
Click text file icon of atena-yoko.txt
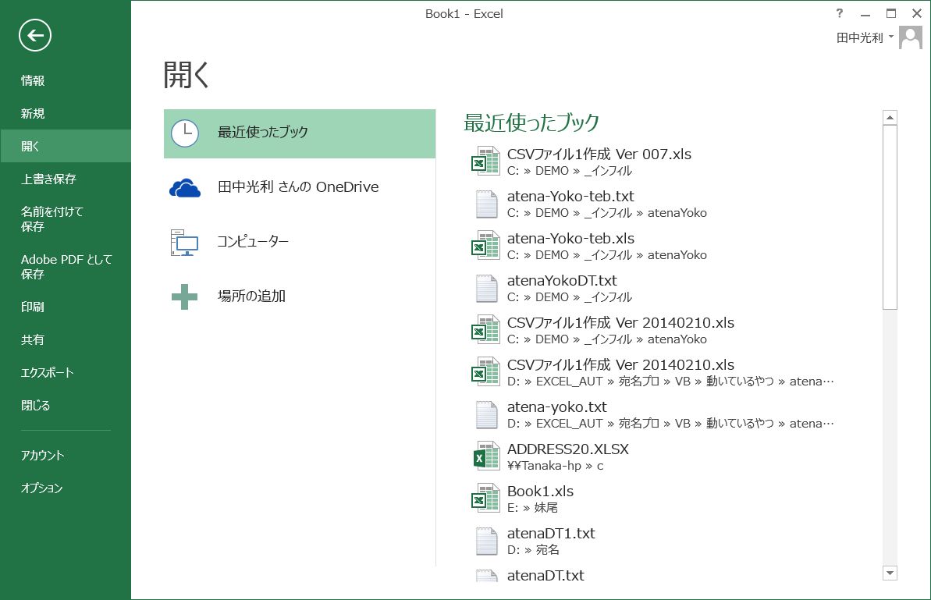[487, 414]
